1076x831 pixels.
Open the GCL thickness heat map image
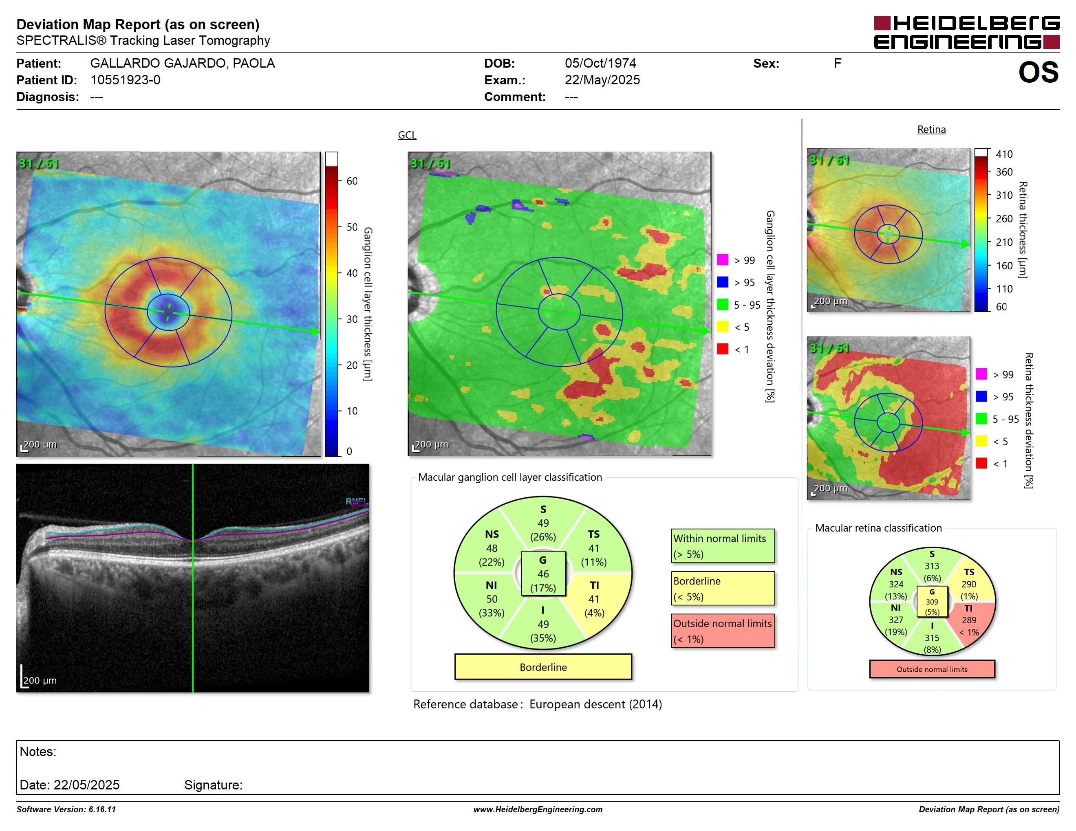click(x=168, y=304)
